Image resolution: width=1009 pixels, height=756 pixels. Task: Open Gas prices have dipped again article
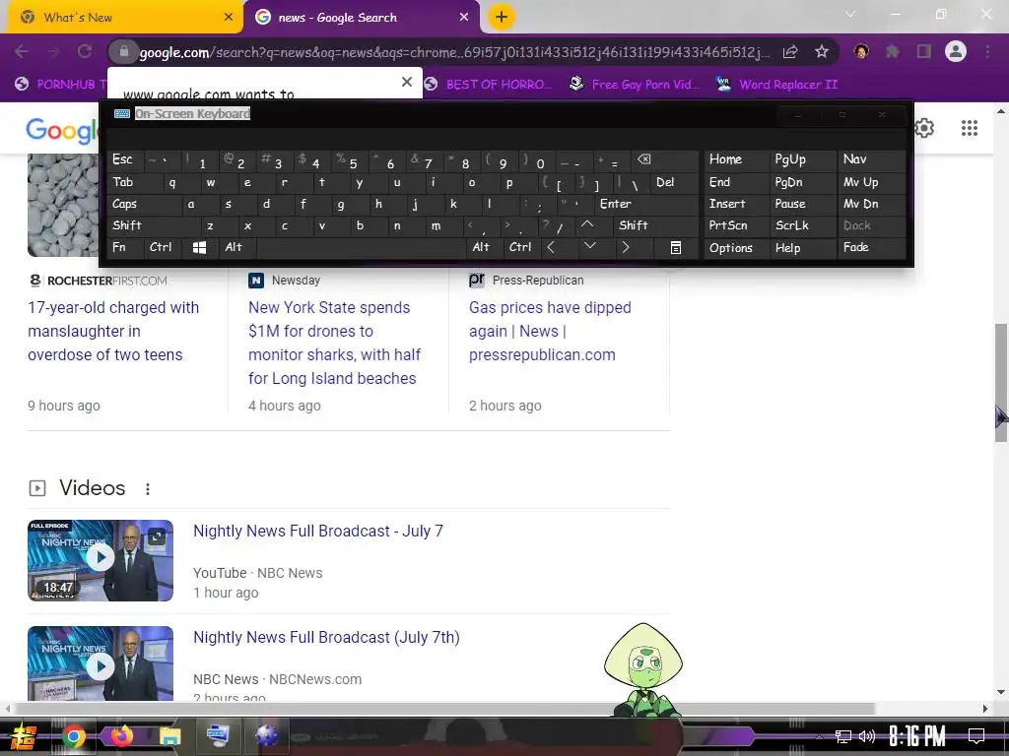click(x=550, y=331)
